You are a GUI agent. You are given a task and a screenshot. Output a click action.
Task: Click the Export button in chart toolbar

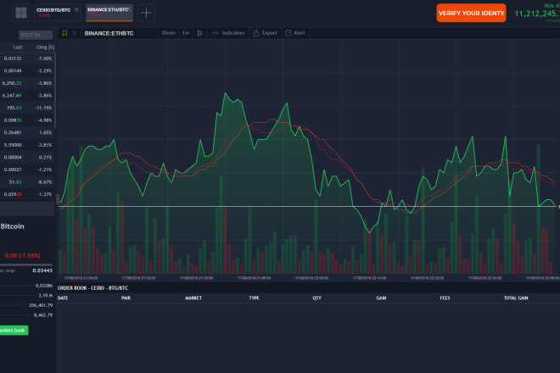coord(266,33)
